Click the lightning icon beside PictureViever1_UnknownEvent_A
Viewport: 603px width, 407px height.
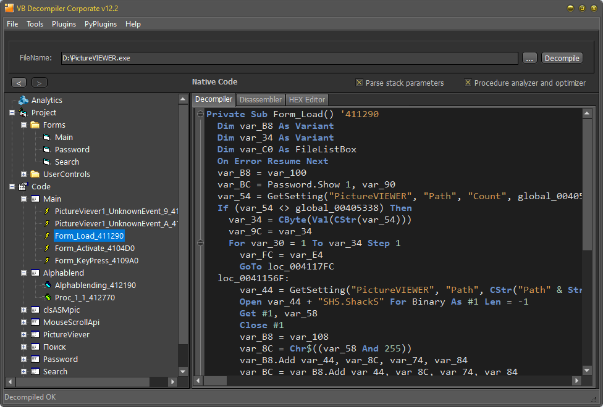(47, 223)
